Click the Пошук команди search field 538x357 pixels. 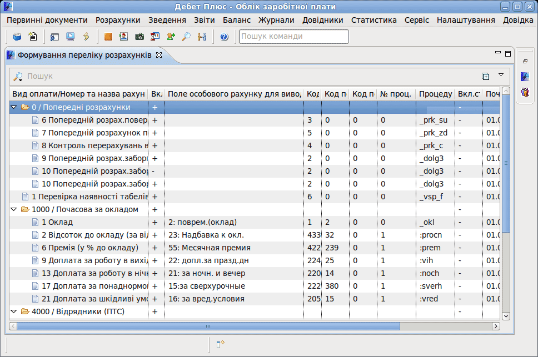pos(294,36)
